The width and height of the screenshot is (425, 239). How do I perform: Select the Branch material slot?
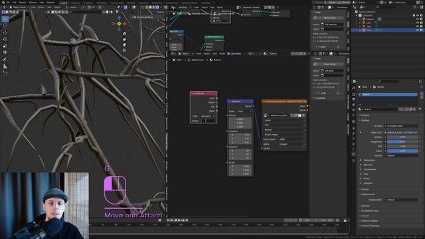tap(388, 94)
